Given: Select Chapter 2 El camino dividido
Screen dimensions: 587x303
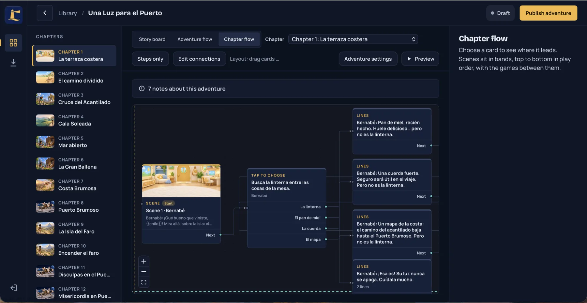Looking at the screenshot, I should point(74,77).
